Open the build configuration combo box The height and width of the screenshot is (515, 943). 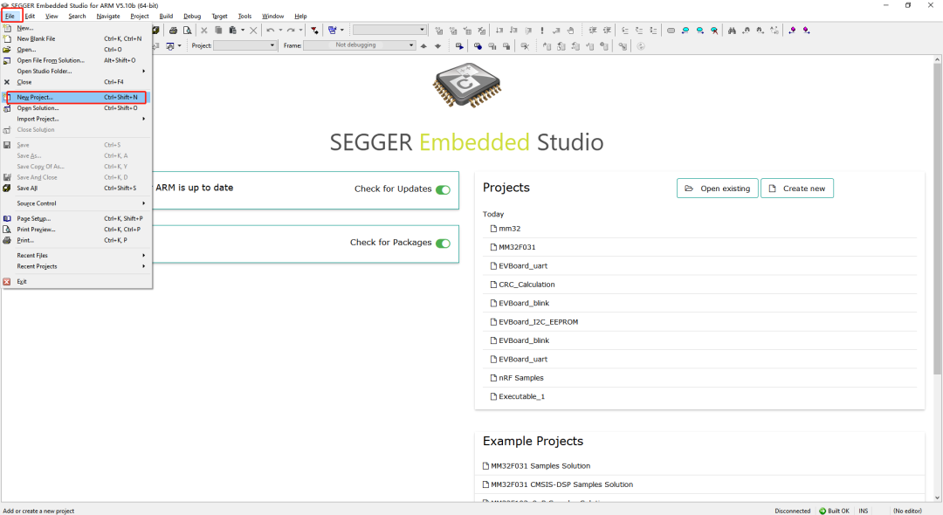(389, 30)
